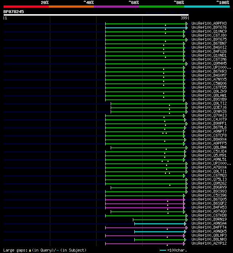Choose the UniRef100_B6TML6 entry

[209, 127]
